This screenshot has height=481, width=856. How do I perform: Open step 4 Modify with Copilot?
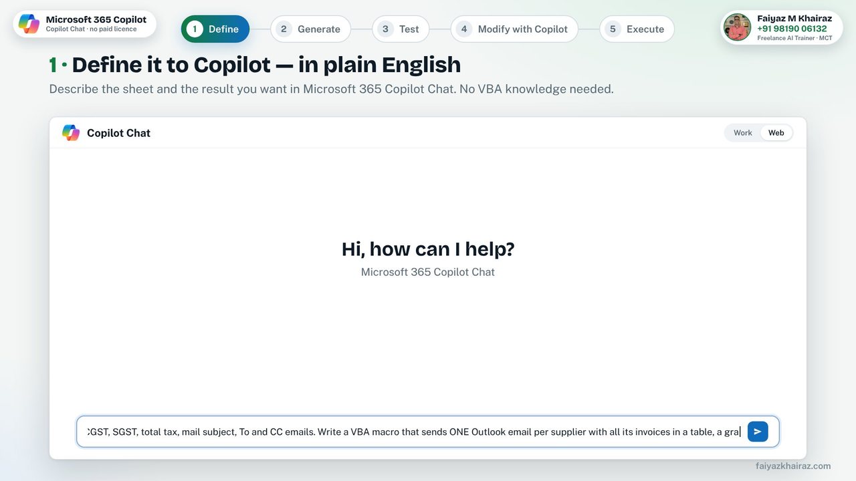(514, 29)
